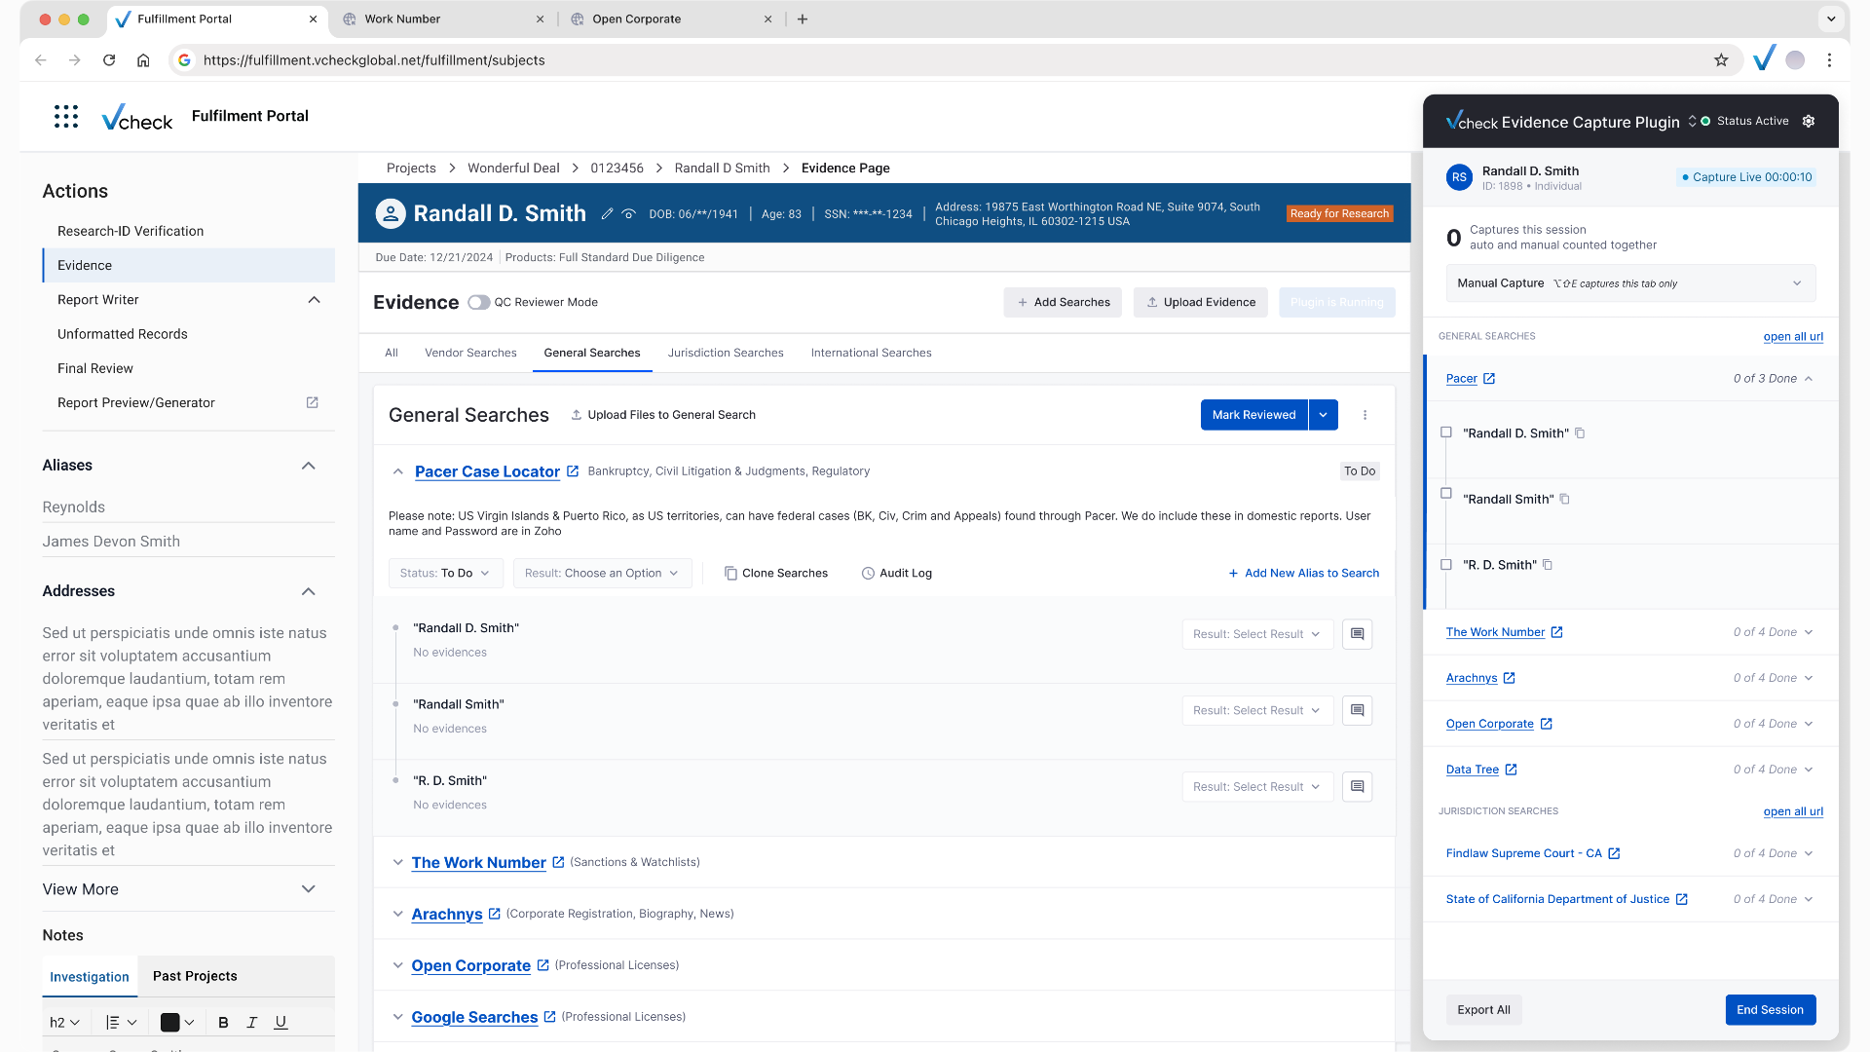Click Export All button
This screenshot has height=1052, width=1870.
pos(1483,1010)
